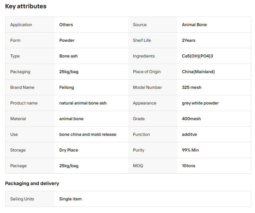
Task: Click the "Place of Origin" label cell
Action: pyautogui.click(x=147, y=72)
